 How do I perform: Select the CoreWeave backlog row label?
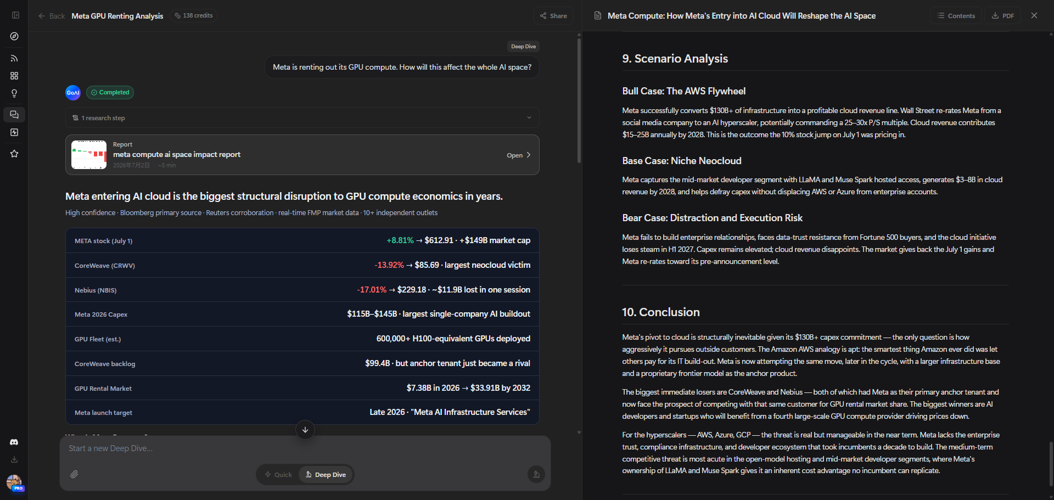(105, 364)
